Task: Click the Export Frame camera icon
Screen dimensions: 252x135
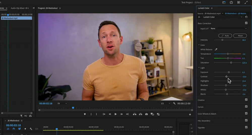Action: point(146,114)
